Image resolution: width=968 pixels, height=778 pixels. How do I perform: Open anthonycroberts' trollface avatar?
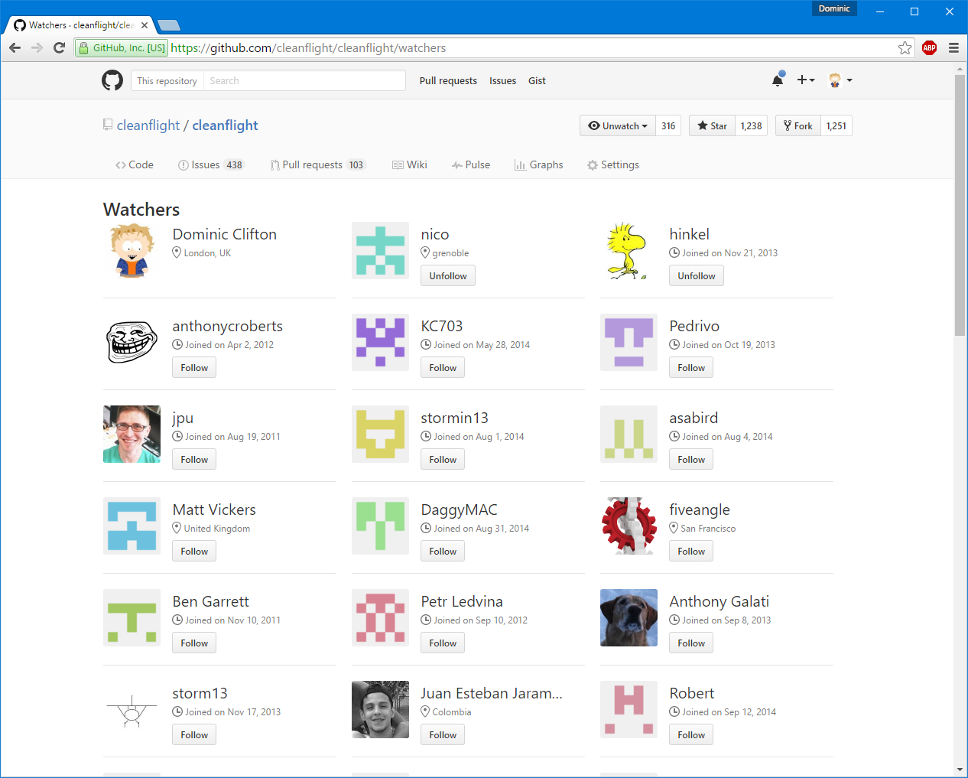tap(132, 342)
